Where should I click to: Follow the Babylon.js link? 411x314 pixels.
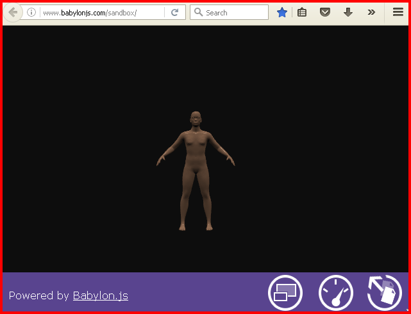pos(101,295)
